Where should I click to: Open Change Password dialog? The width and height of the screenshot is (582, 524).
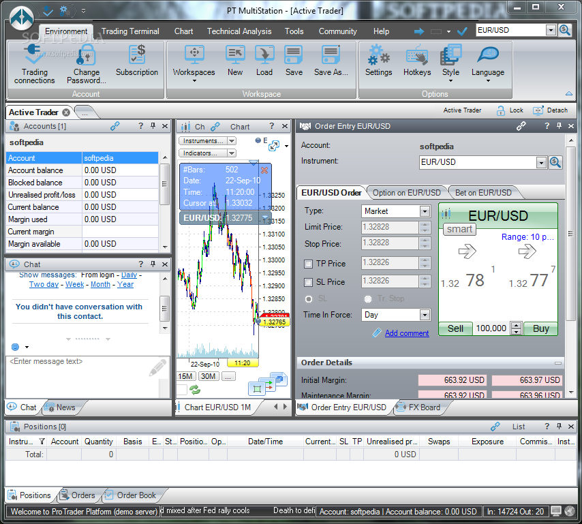(x=86, y=64)
